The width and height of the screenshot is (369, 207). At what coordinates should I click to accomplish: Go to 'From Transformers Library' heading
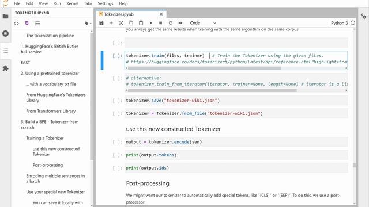[x=51, y=111]
